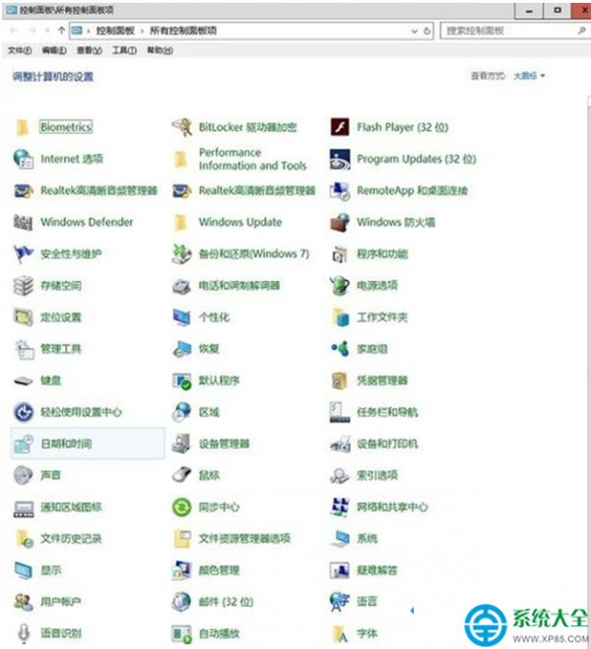The width and height of the screenshot is (591, 649).
Task: Click the 控制面板 breadcrumb in address bar
Action: [115, 31]
